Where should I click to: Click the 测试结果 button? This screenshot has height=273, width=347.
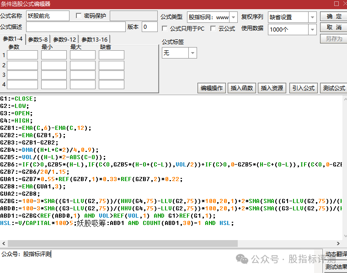[336, 267]
